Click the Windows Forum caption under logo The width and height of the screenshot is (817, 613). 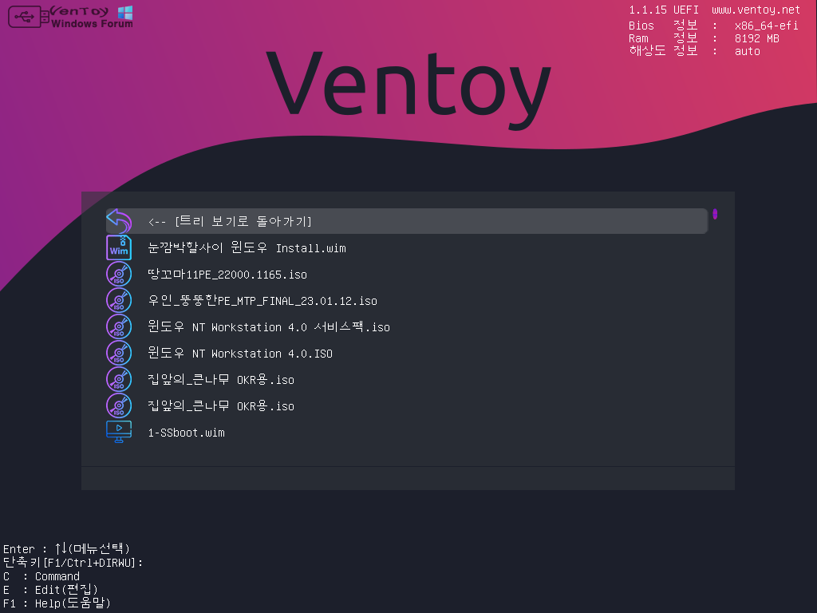(92, 23)
